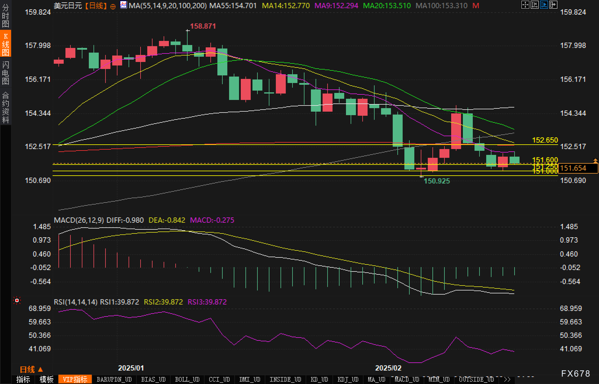Click the second chart-axis layout icon
The height and width of the screenshot is (384, 599).
534,5
